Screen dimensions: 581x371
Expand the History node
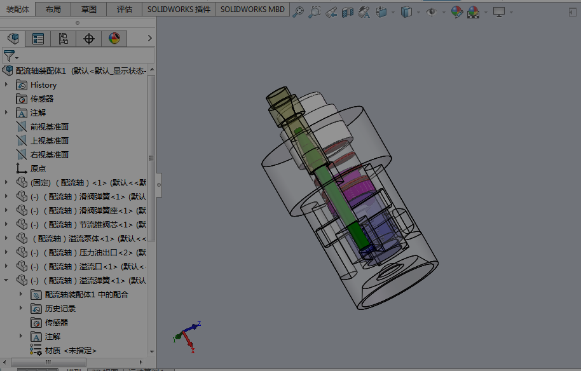tap(6, 84)
